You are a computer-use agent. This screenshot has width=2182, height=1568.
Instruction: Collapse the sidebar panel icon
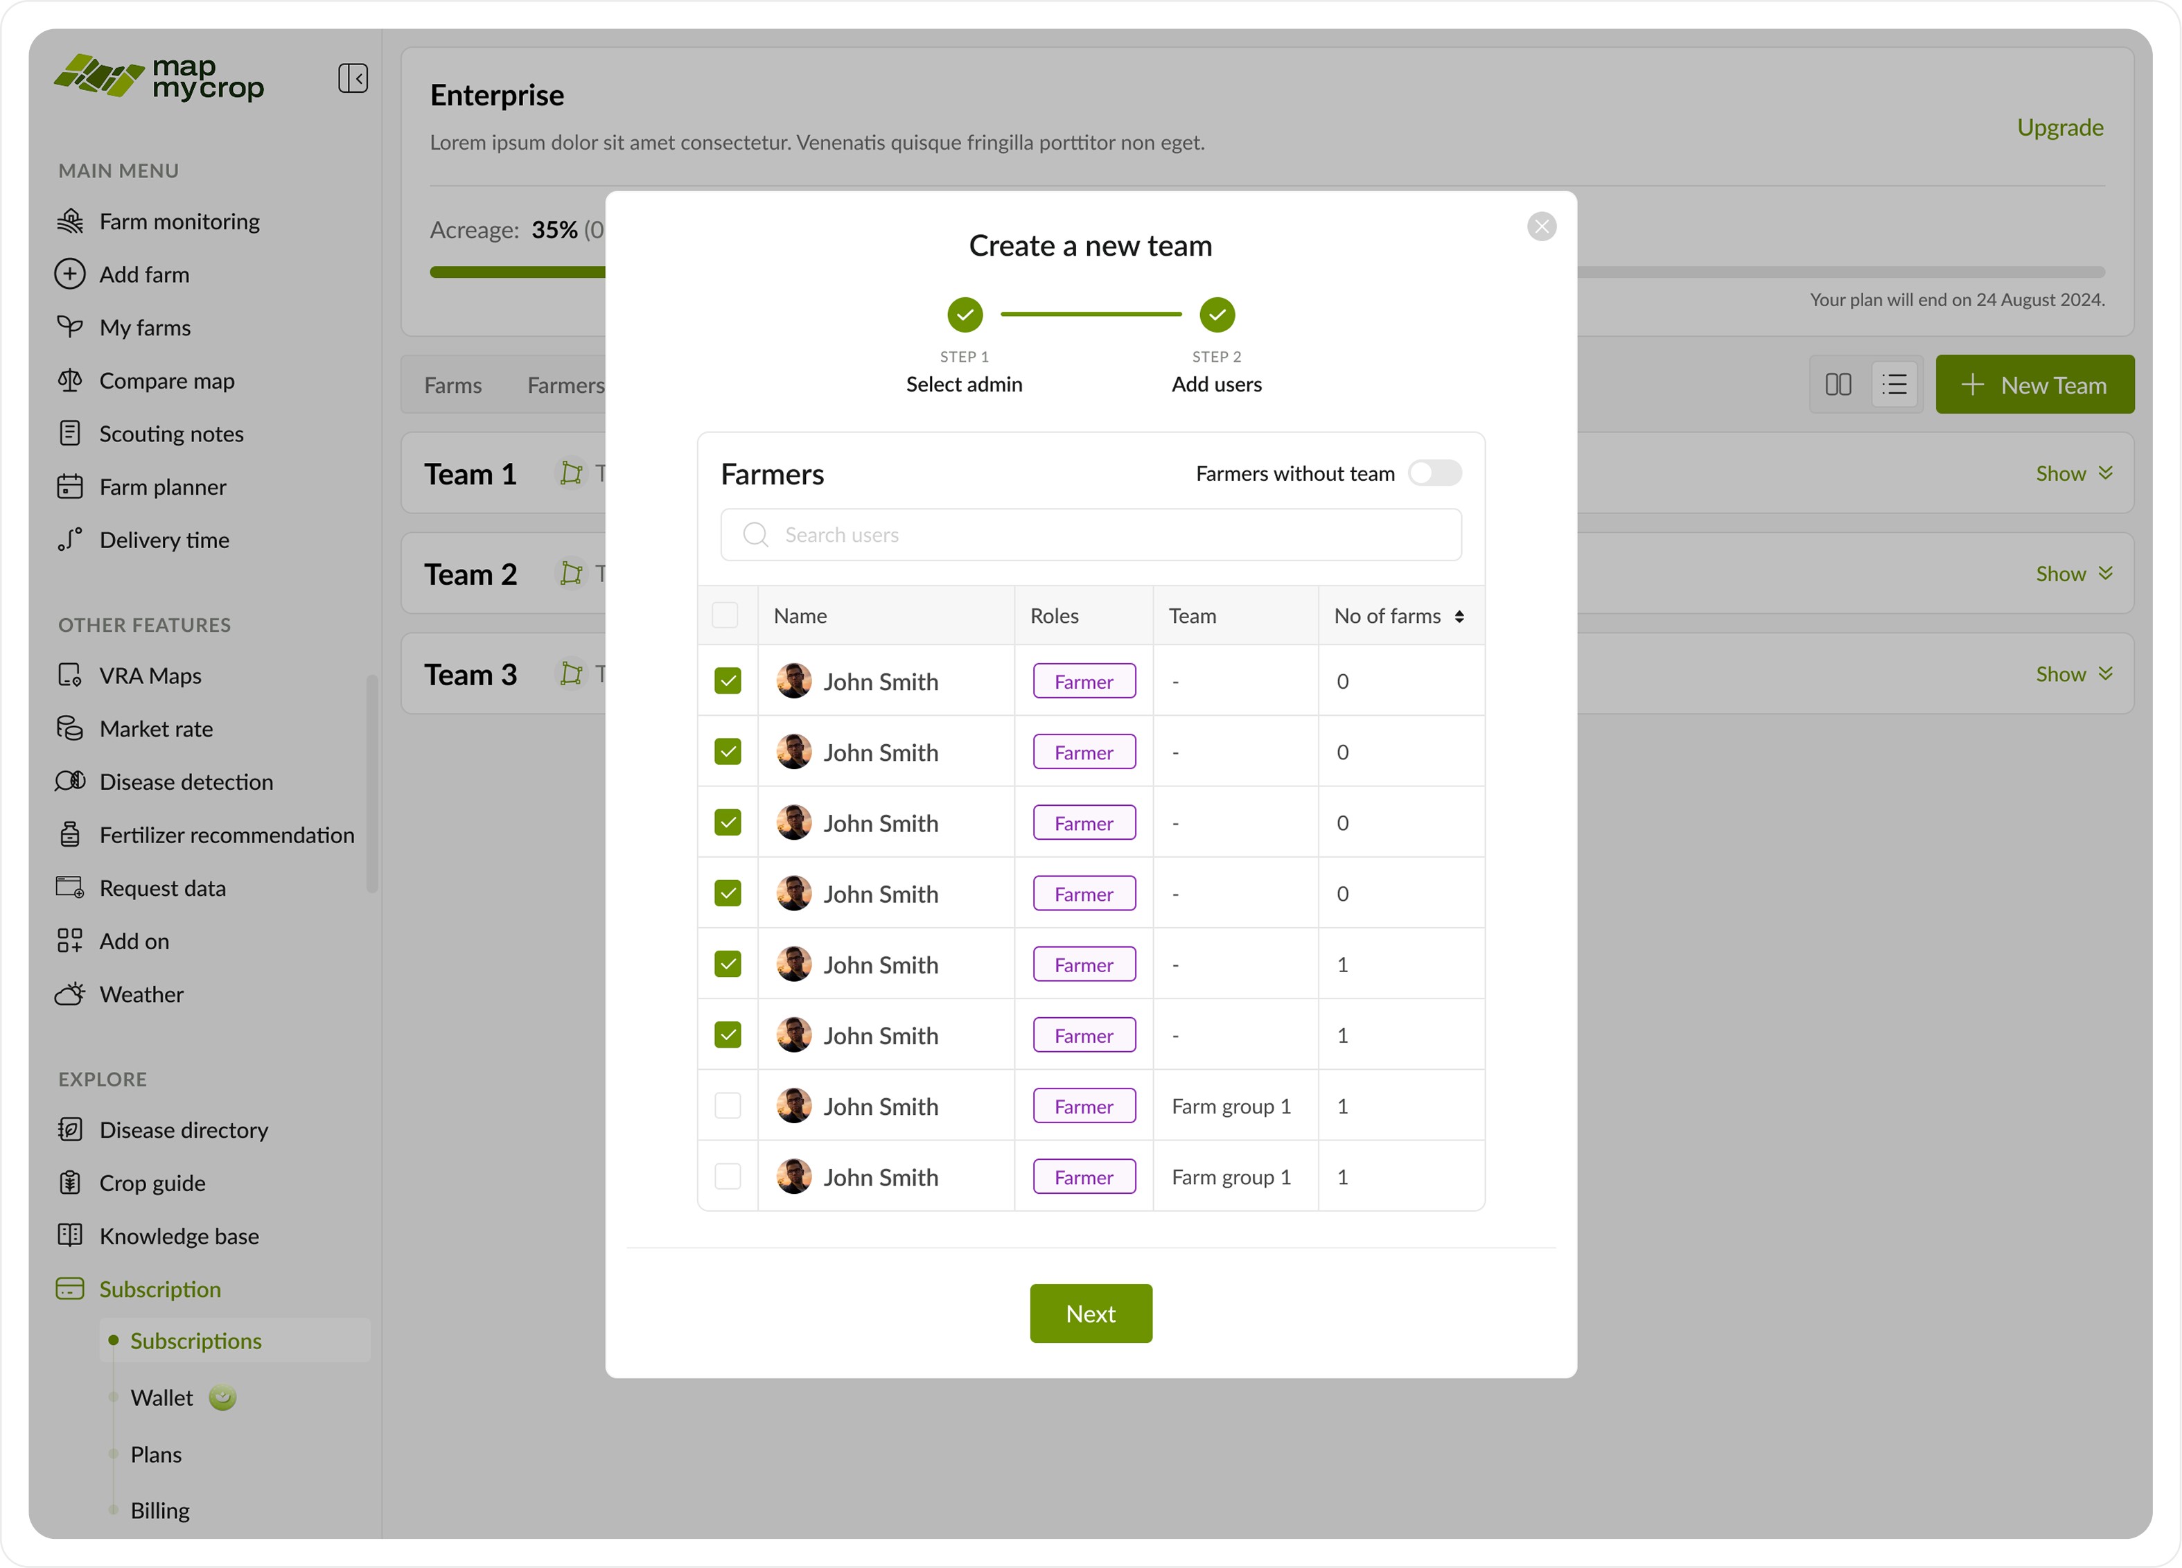tap(352, 78)
